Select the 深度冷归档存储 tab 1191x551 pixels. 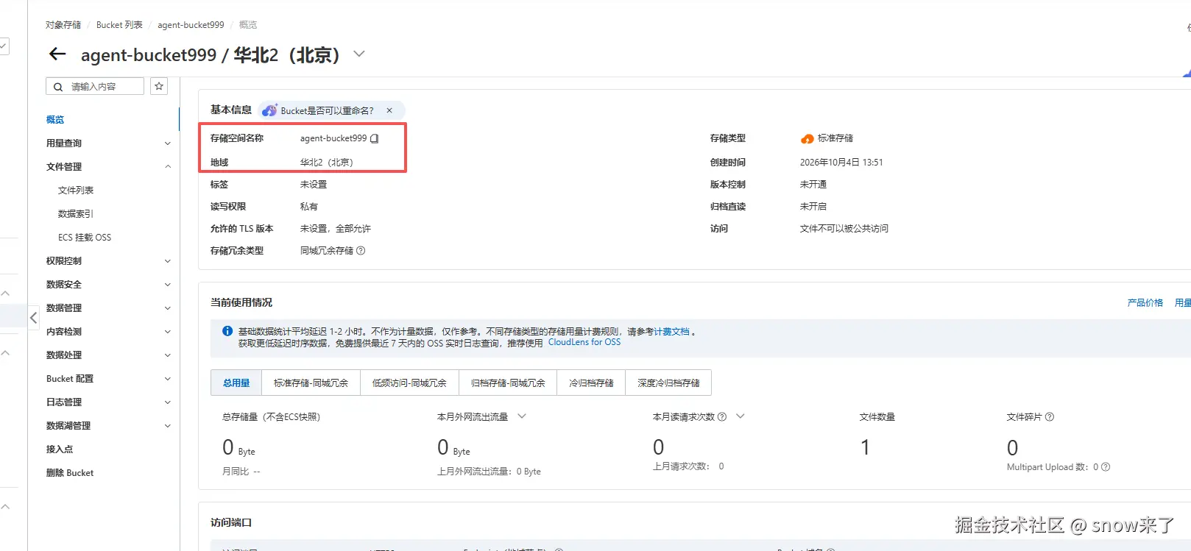[x=668, y=383]
